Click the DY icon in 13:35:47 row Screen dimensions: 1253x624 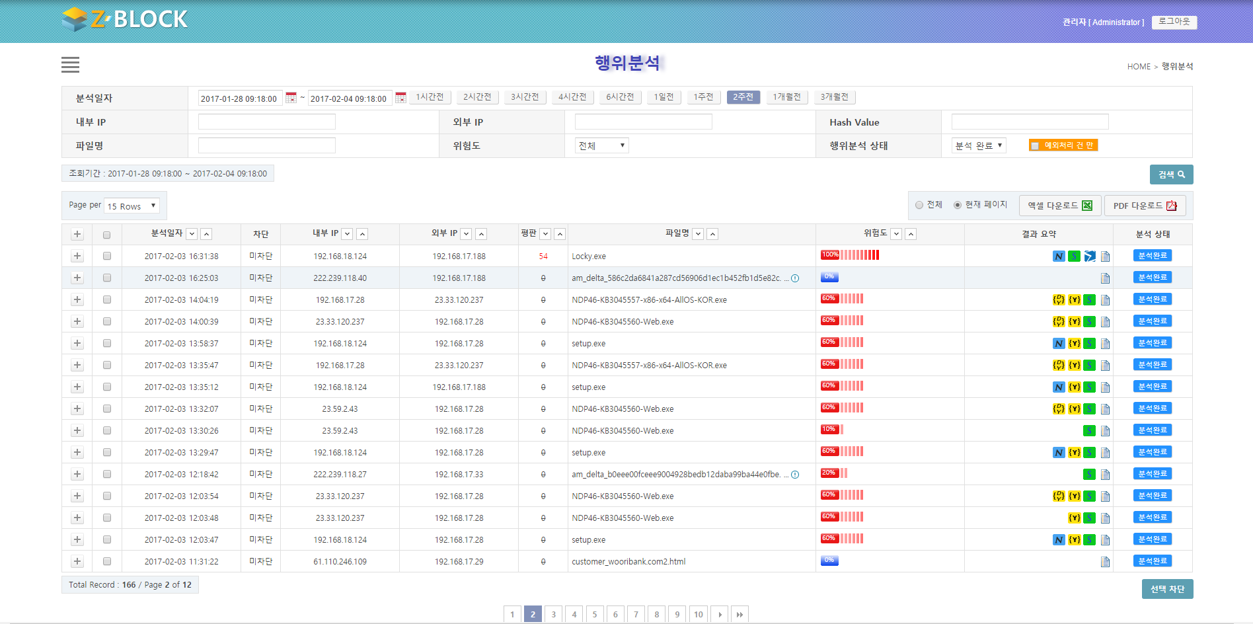click(1059, 366)
